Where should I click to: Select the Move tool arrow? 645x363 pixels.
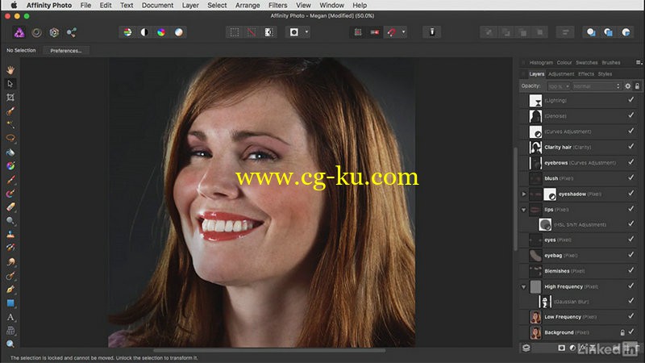point(10,84)
